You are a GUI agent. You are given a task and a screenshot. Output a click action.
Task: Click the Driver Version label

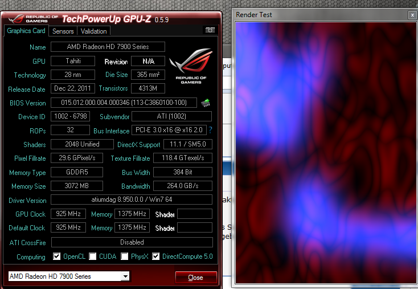pos(27,201)
